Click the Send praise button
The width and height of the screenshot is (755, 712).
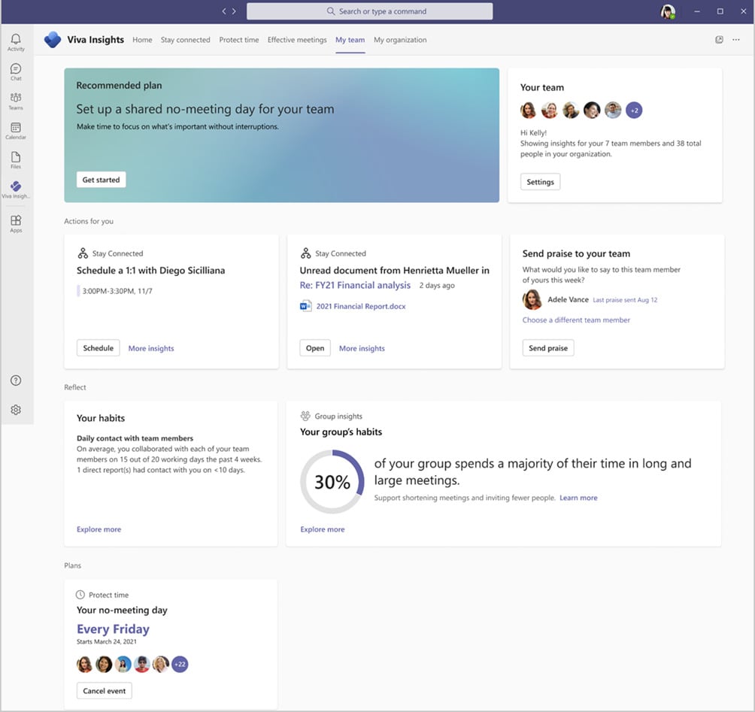[x=548, y=347]
